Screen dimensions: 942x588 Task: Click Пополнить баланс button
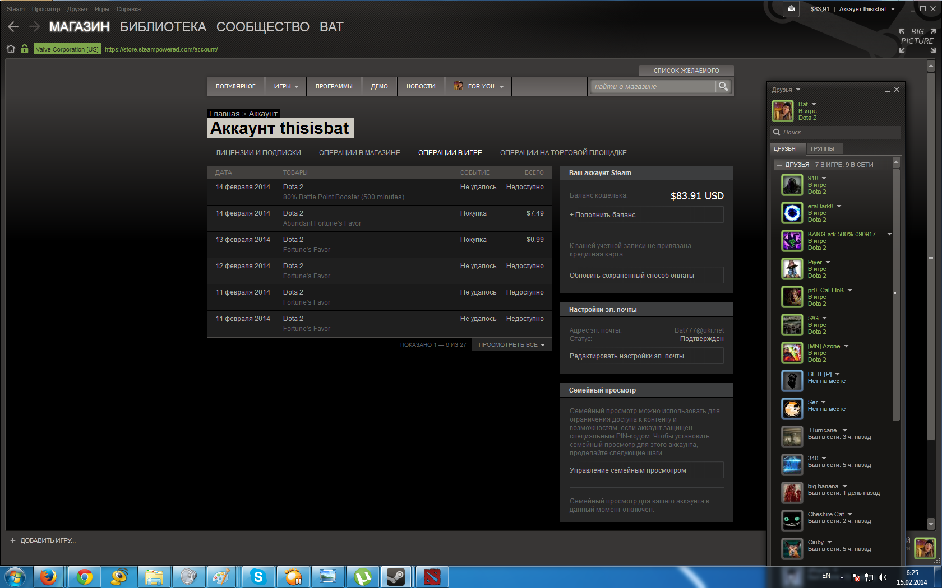pos(647,215)
